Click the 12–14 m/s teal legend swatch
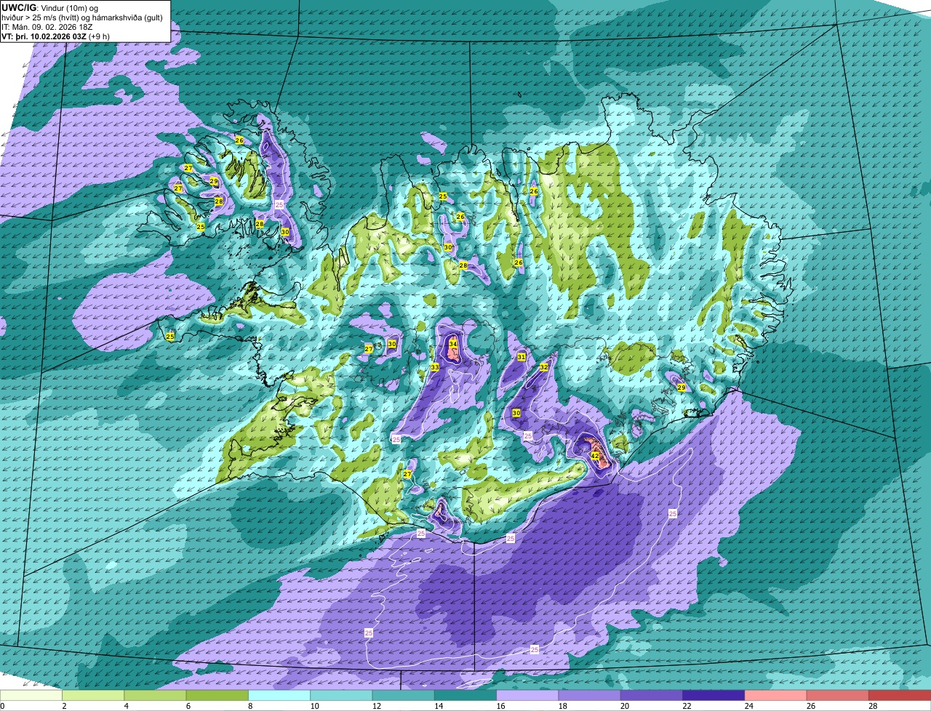This screenshot has width=931, height=711. 404,695
